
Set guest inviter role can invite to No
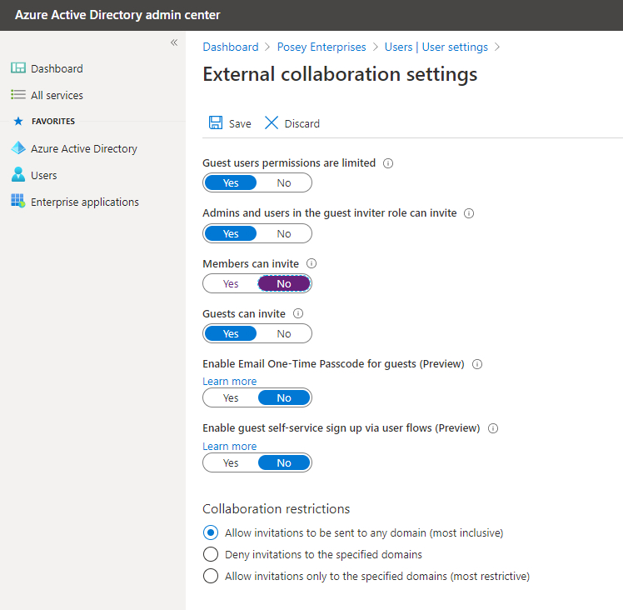pos(284,233)
